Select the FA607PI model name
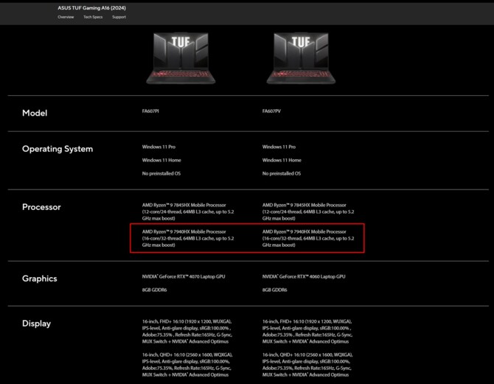 pyautogui.click(x=150, y=111)
